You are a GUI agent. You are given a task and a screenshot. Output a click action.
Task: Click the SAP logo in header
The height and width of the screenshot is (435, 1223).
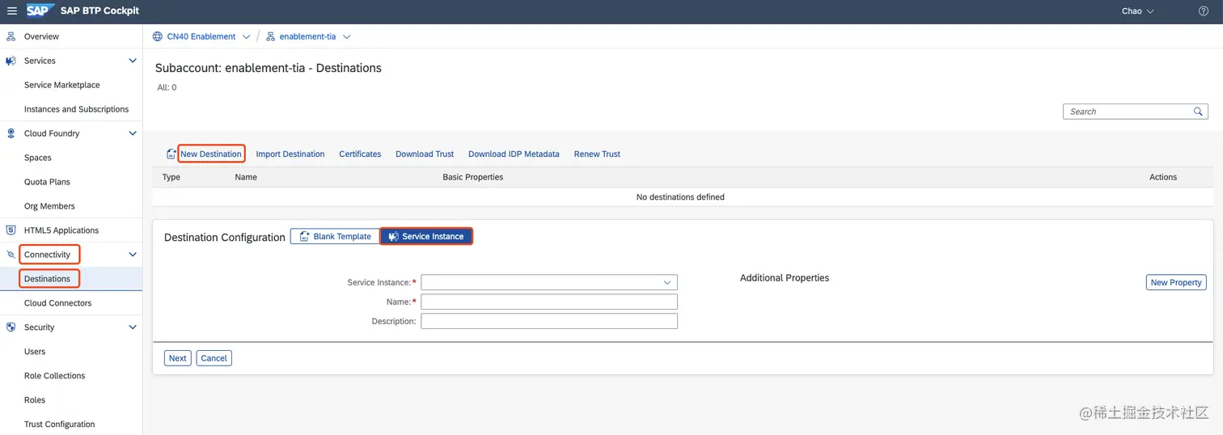coord(40,11)
